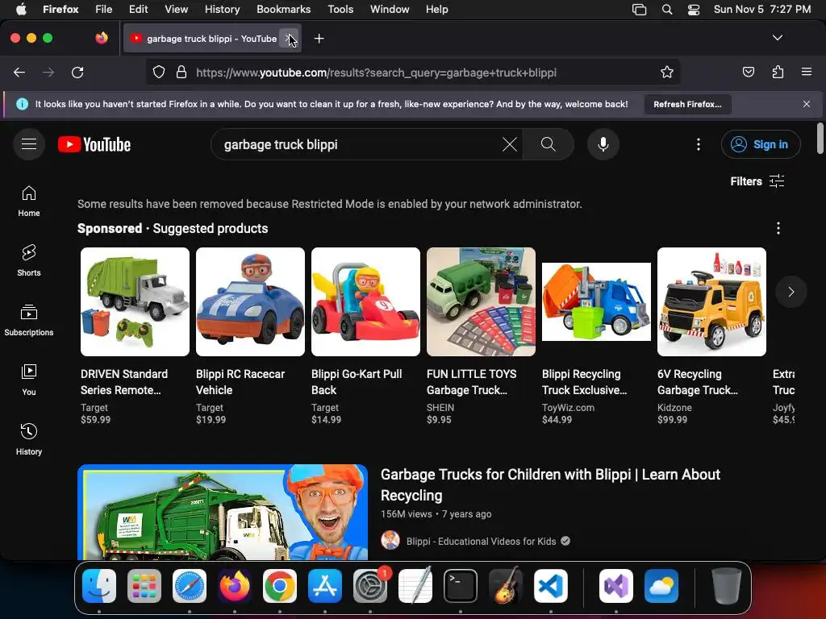Open Subscriptions in the sidebar
The width and height of the screenshot is (826, 619).
29,321
